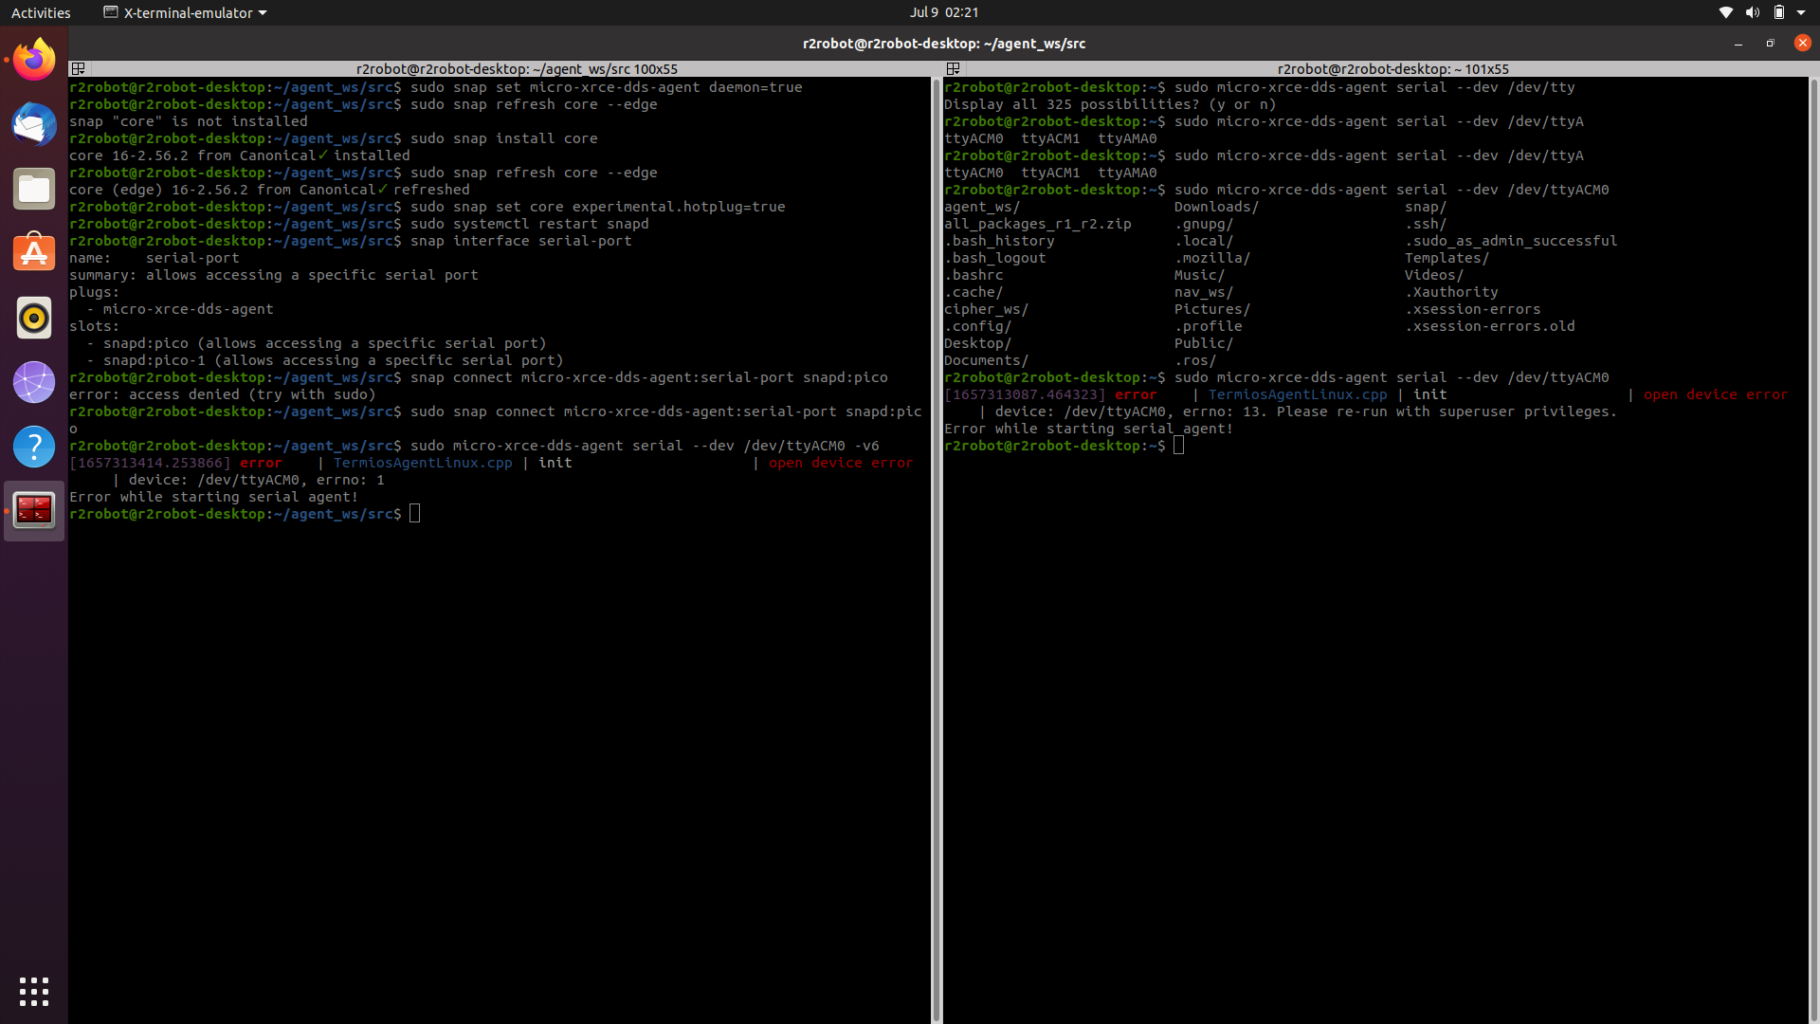The height and width of the screenshot is (1024, 1820).
Task: Open left terminal pane grouping icon
Action: 79,69
